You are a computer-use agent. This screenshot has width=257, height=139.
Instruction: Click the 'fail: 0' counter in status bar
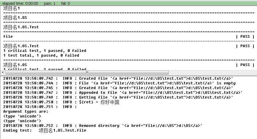pyautogui.click(x=65, y=4)
